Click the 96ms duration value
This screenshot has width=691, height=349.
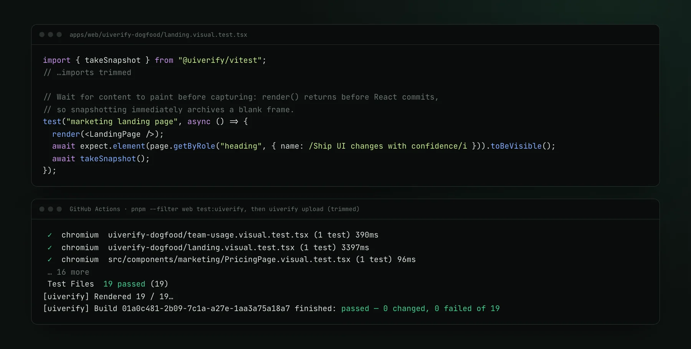(x=407, y=260)
